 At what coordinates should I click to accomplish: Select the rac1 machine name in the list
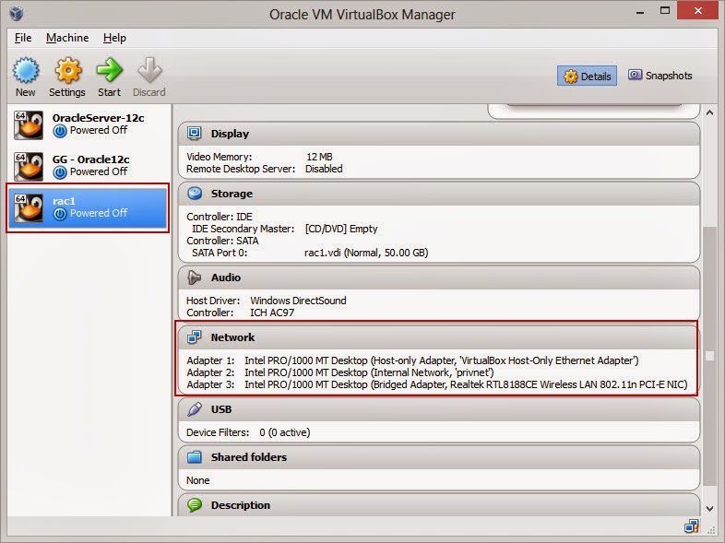tap(64, 201)
